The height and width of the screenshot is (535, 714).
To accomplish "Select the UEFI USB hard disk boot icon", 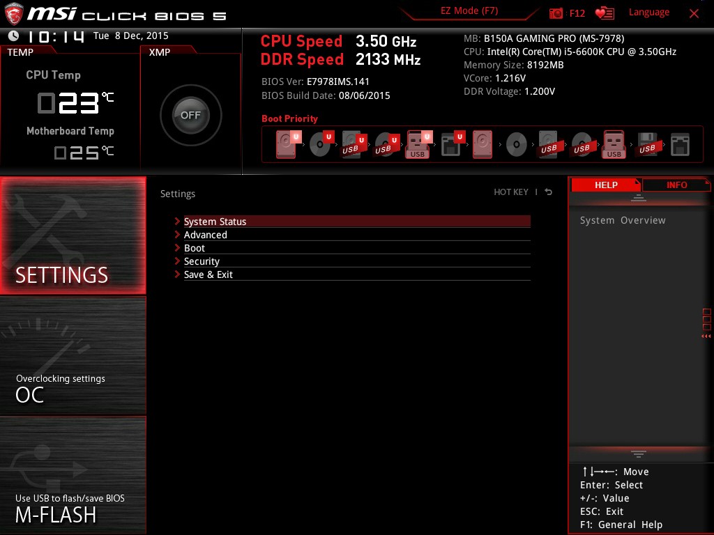I will [x=354, y=145].
